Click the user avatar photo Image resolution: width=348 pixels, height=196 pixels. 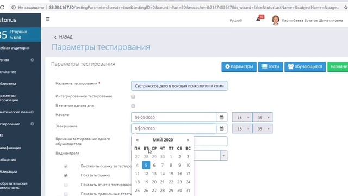[276, 20]
